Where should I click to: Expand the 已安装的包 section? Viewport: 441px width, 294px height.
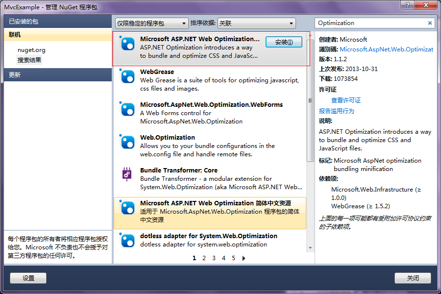[x=58, y=22]
